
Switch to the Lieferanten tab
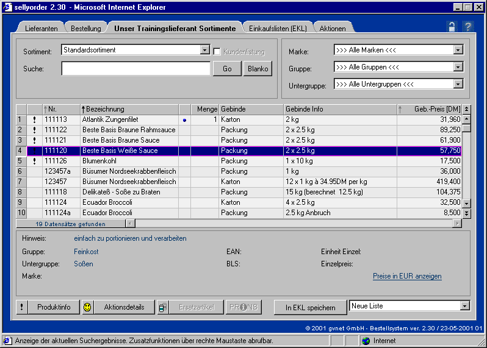coord(42,29)
